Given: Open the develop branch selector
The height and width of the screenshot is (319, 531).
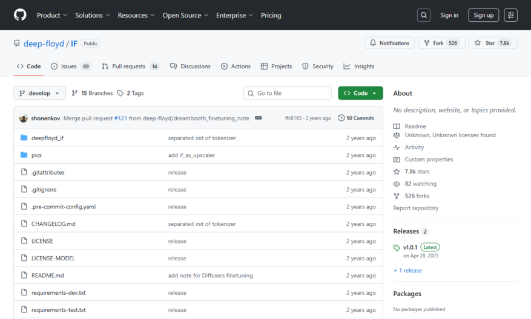Looking at the screenshot, I should tap(39, 93).
